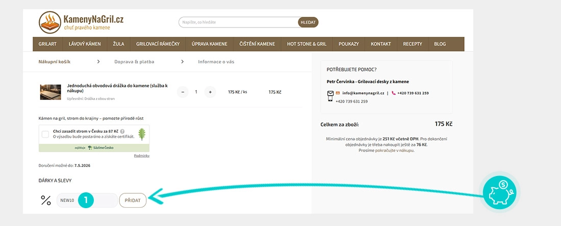
Task: Open the ČIŠTĚNÍ KAMENE menu
Action: [257, 44]
